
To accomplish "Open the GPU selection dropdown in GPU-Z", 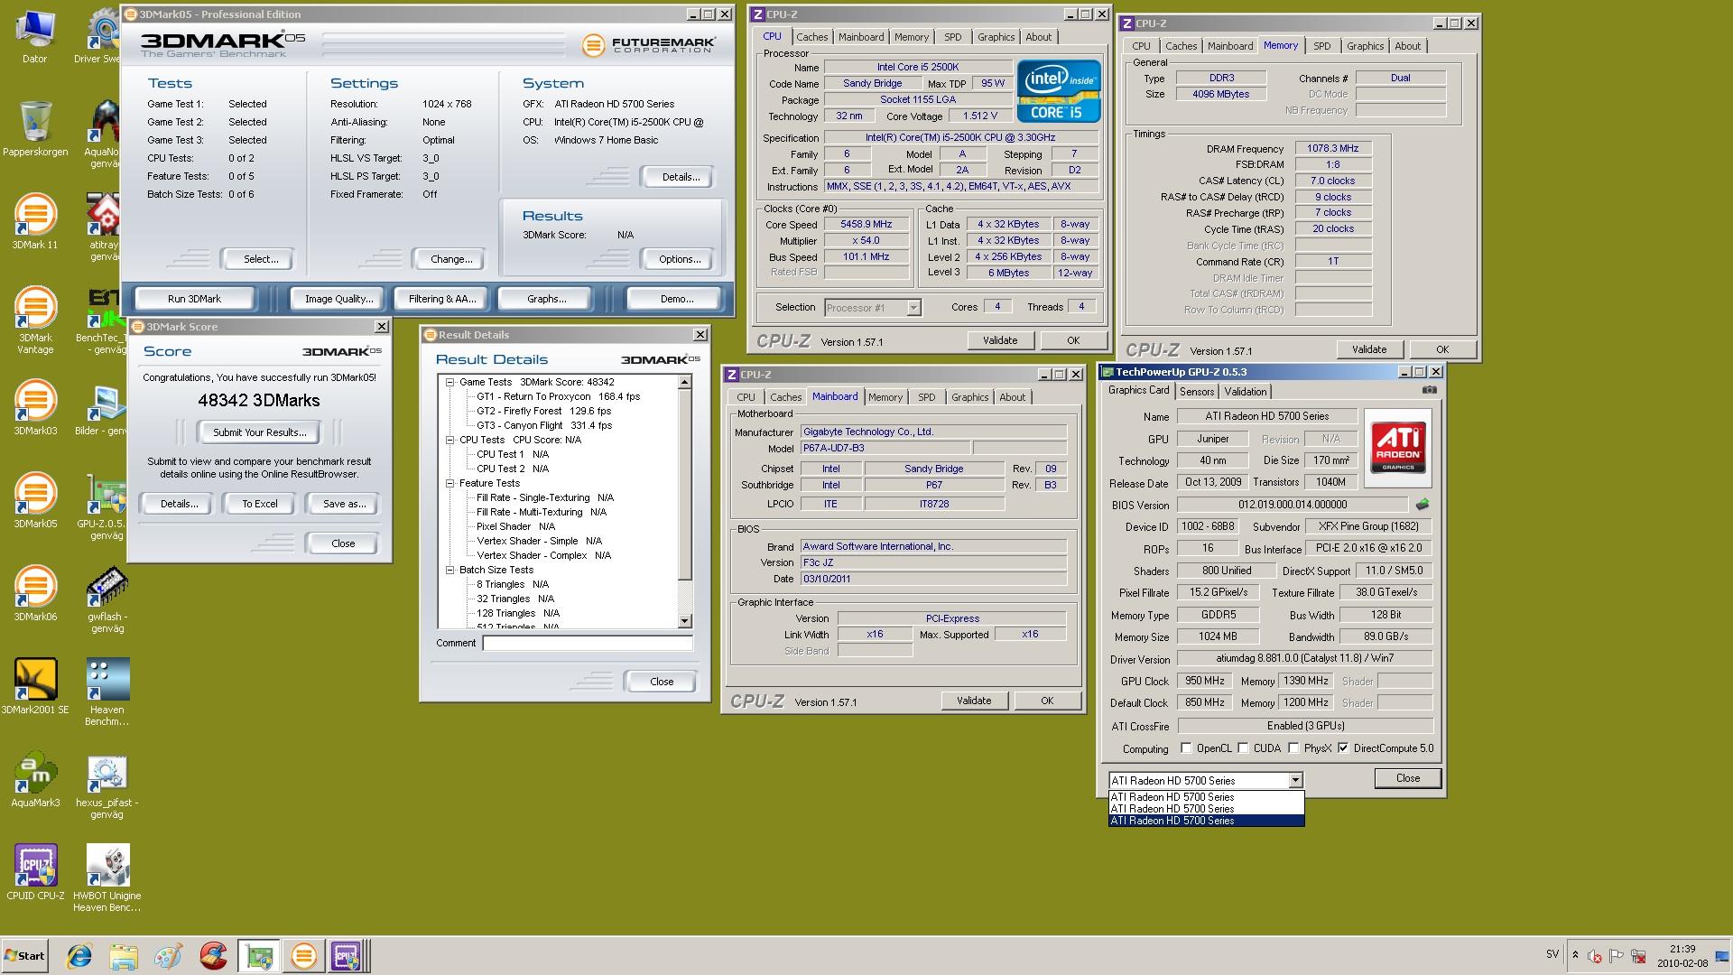I will point(1295,781).
